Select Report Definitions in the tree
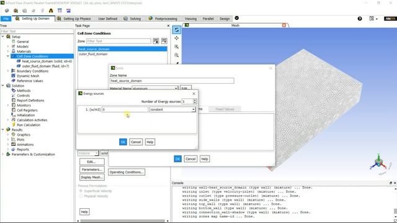Image resolution: width=397 pixels, height=223 pixels. click(x=30, y=100)
